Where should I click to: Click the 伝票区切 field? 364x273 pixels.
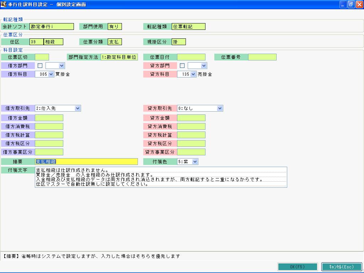click(42, 57)
